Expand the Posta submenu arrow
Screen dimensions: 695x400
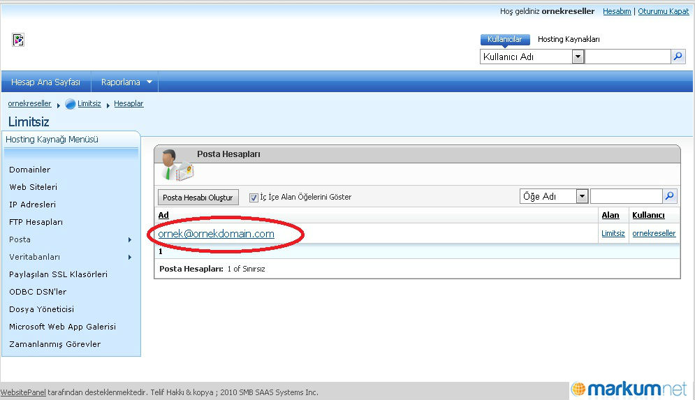pyautogui.click(x=130, y=239)
